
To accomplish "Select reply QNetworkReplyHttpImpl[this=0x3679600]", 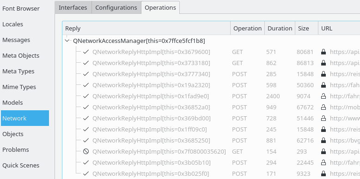I will coord(151,52).
